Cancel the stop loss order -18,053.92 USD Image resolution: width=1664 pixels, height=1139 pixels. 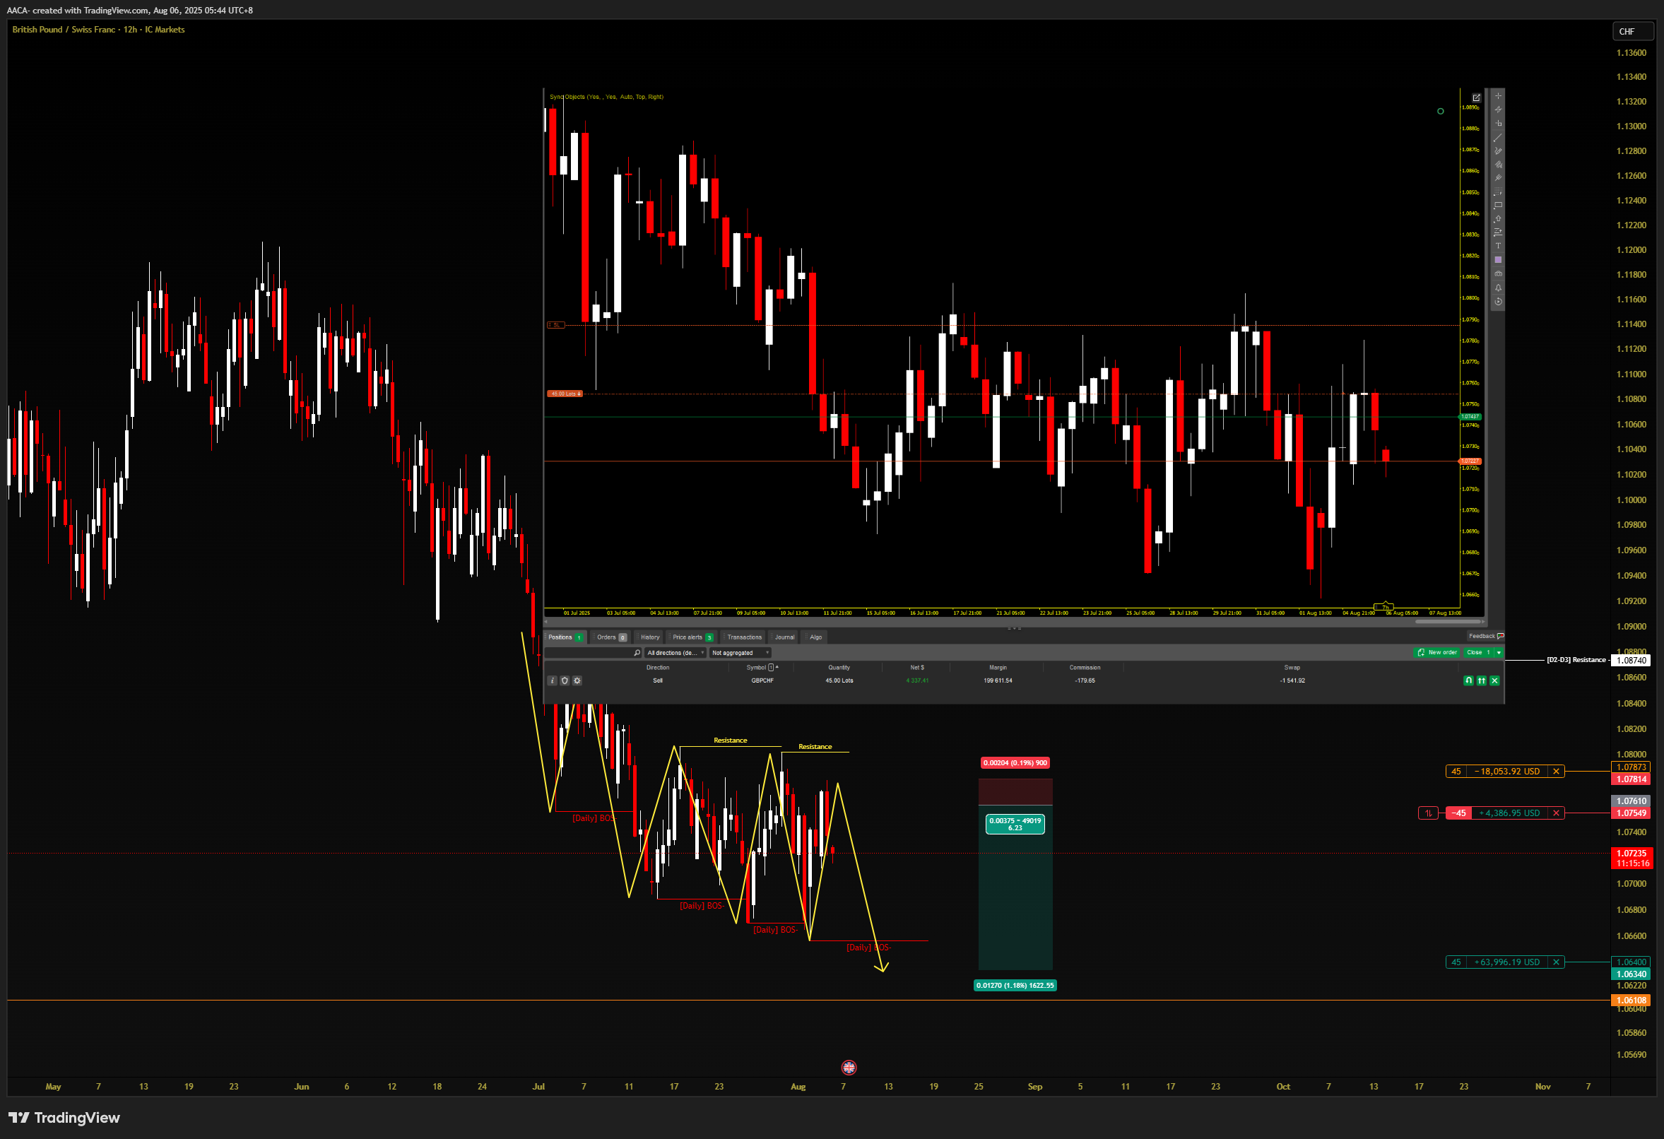pos(1556,772)
